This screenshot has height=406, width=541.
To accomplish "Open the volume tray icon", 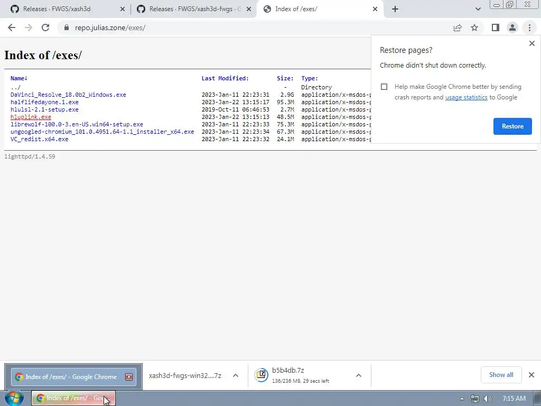I will pyautogui.click(x=487, y=399).
